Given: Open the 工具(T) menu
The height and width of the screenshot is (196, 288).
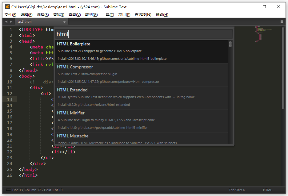Looking at the screenshot, I should (x=108, y=15).
